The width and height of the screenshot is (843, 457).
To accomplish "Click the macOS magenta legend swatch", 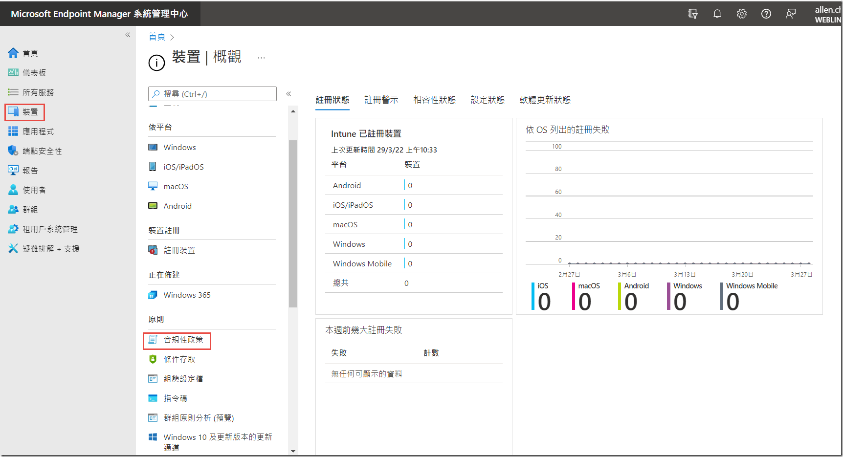I will coord(574,296).
